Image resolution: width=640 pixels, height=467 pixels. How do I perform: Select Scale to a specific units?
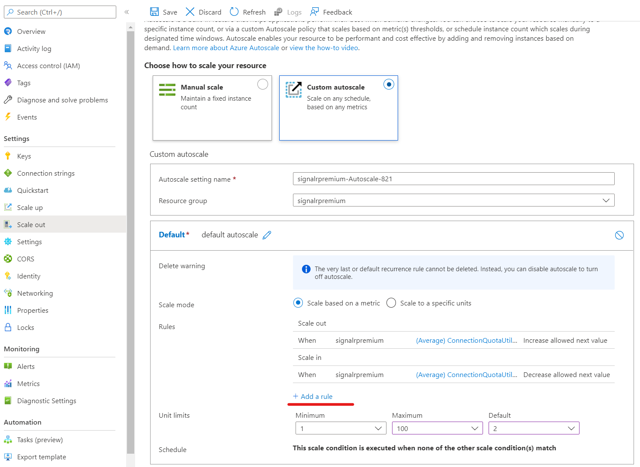(391, 302)
